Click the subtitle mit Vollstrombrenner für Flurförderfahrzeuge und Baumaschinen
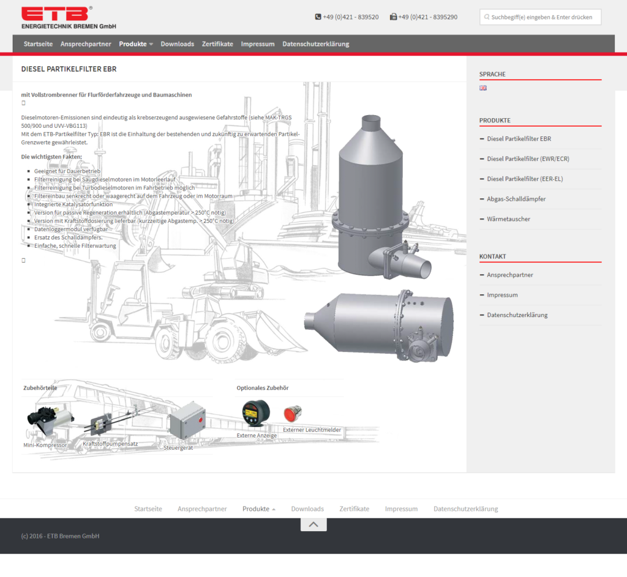This screenshot has width=627, height=577. [107, 95]
